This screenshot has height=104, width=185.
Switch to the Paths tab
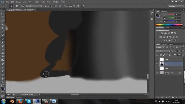pyautogui.click(x=171, y=44)
